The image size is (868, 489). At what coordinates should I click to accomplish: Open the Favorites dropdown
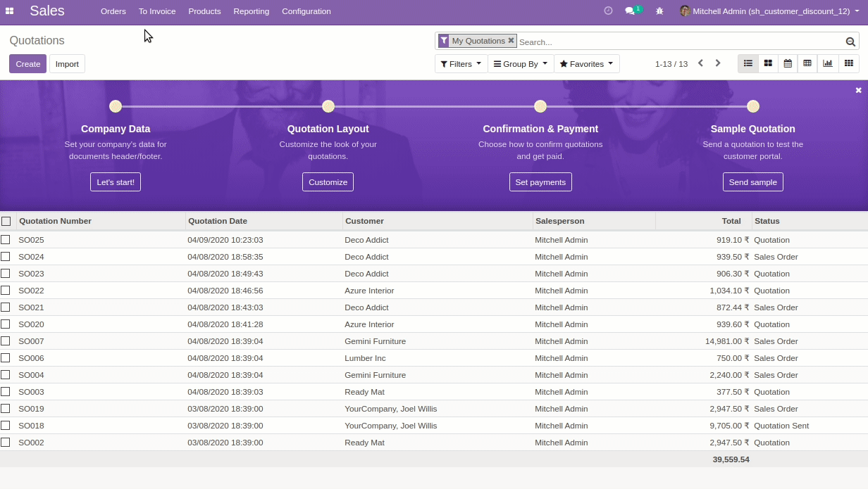click(587, 64)
